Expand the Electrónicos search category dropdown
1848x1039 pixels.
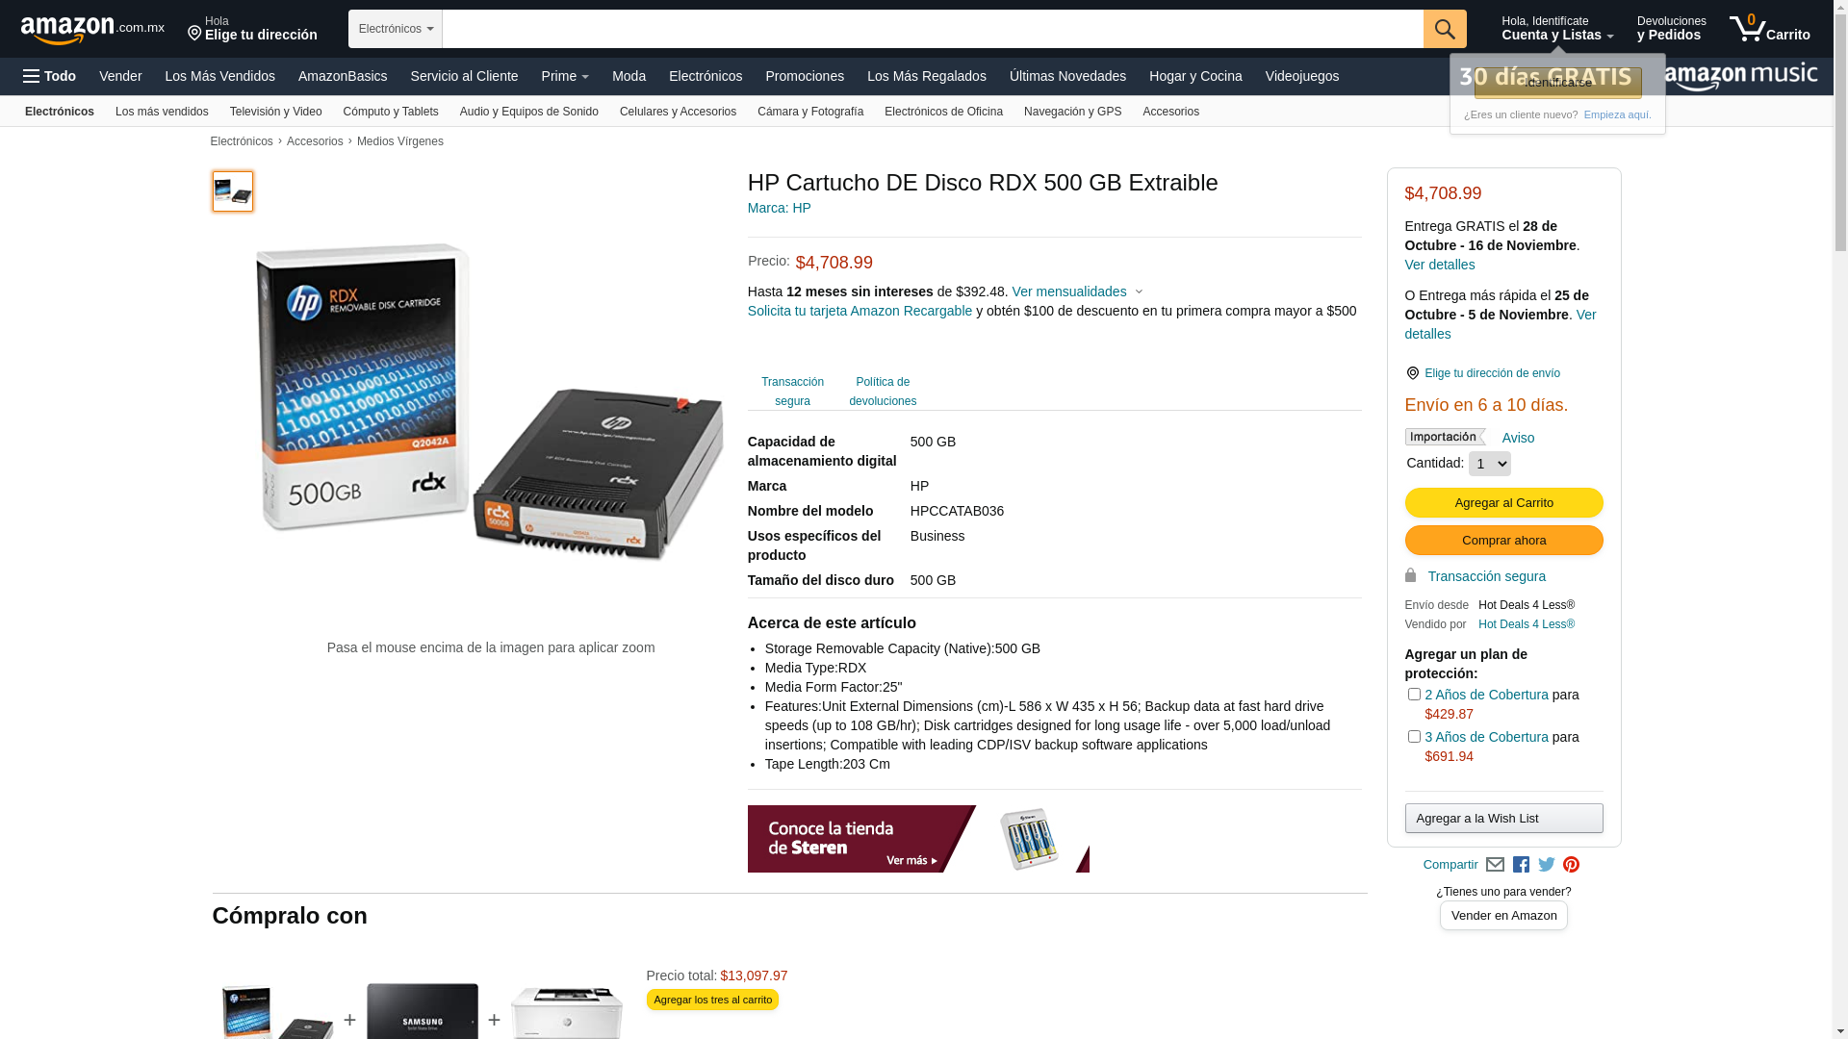pyautogui.click(x=396, y=29)
